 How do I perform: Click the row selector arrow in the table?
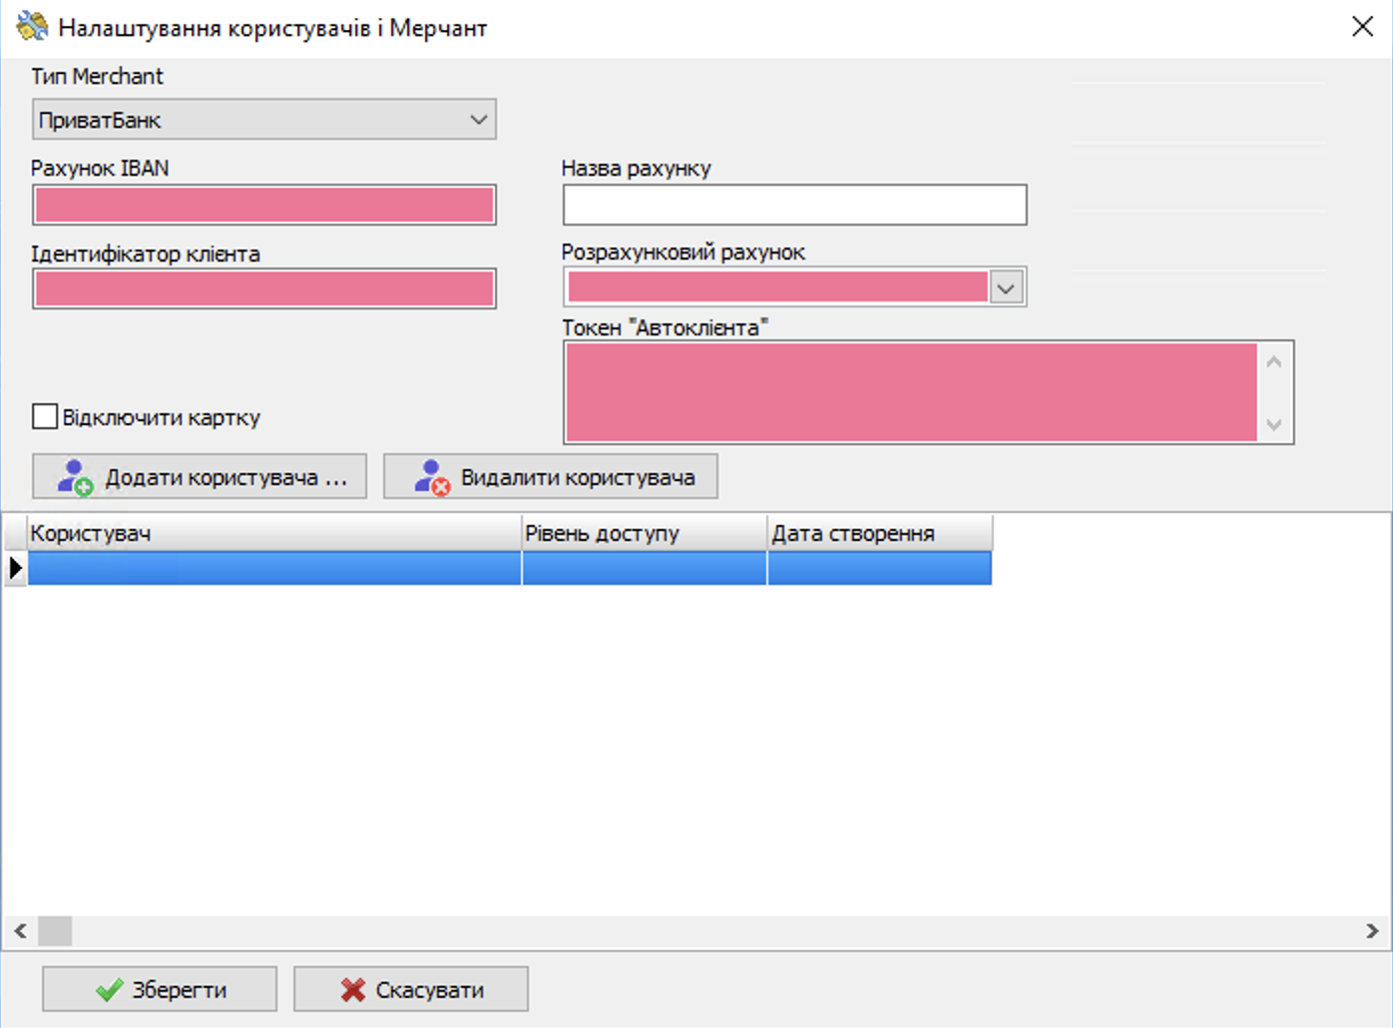(x=14, y=567)
